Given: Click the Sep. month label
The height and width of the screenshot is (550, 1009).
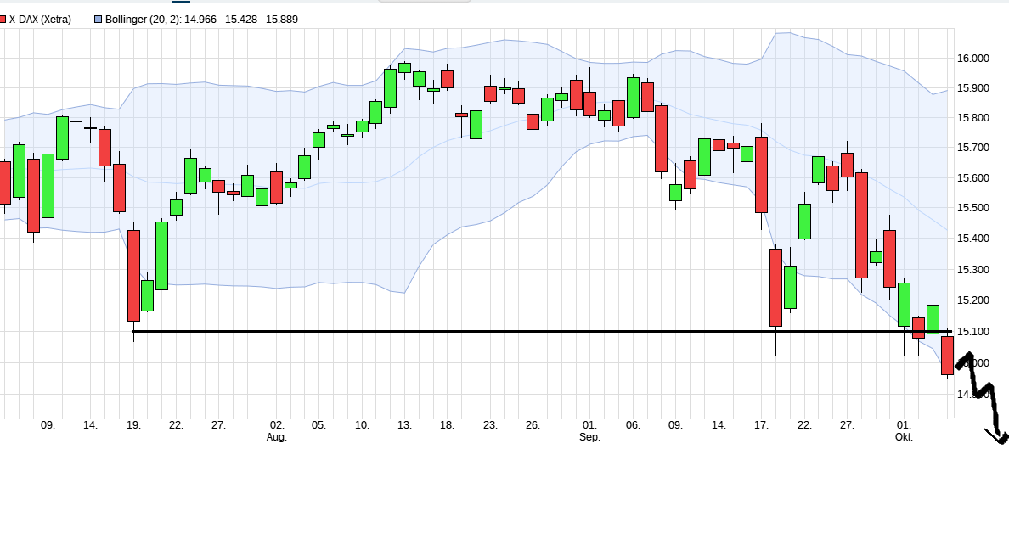Looking at the screenshot, I should coord(589,437).
